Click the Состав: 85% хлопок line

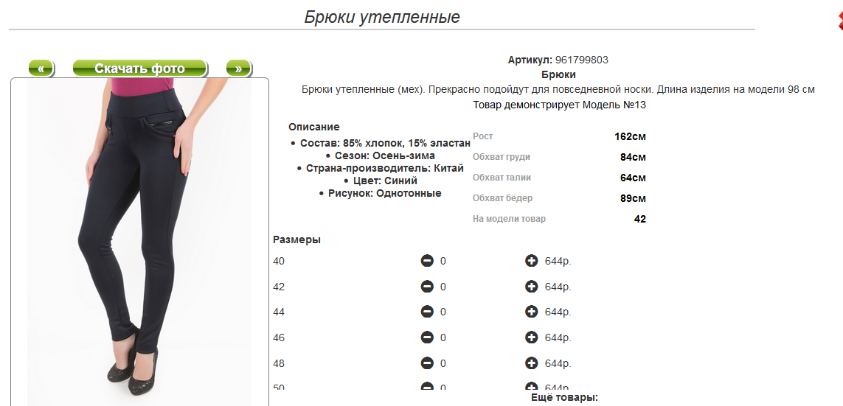385,144
